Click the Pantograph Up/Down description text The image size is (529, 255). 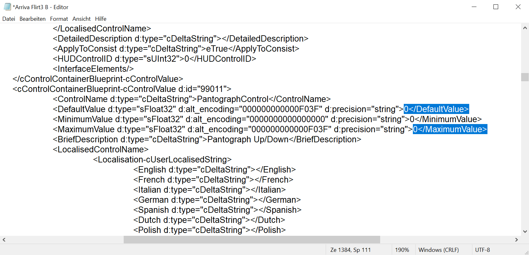pos(248,139)
